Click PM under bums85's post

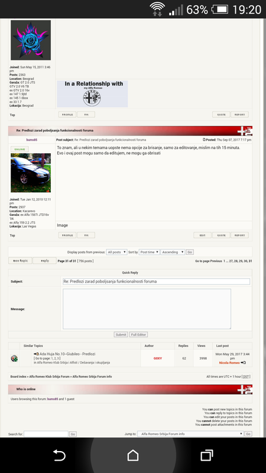point(86,235)
